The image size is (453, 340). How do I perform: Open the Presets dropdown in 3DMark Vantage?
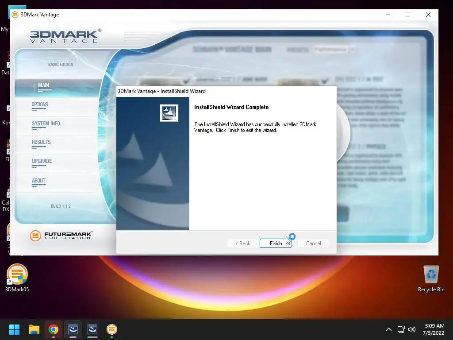click(x=334, y=50)
